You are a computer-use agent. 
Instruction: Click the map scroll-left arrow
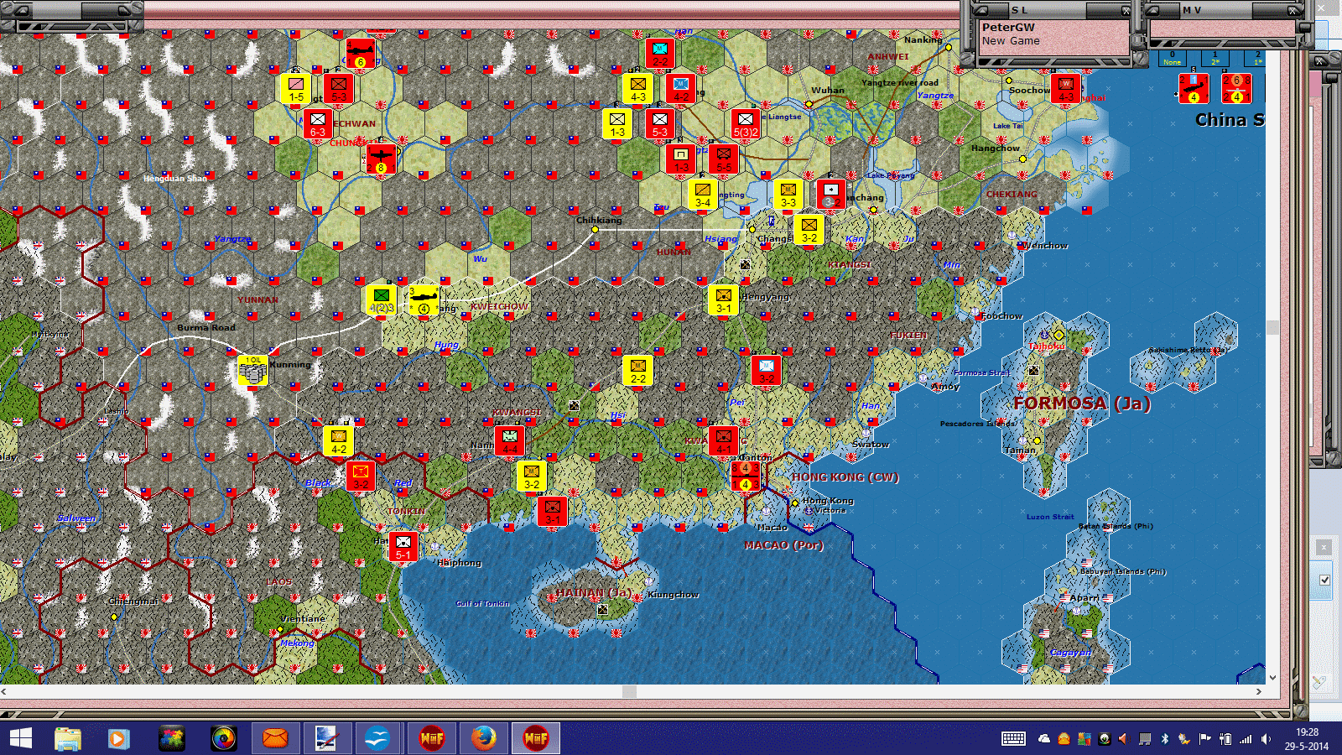pyautogui.click(x=5, y=692)
